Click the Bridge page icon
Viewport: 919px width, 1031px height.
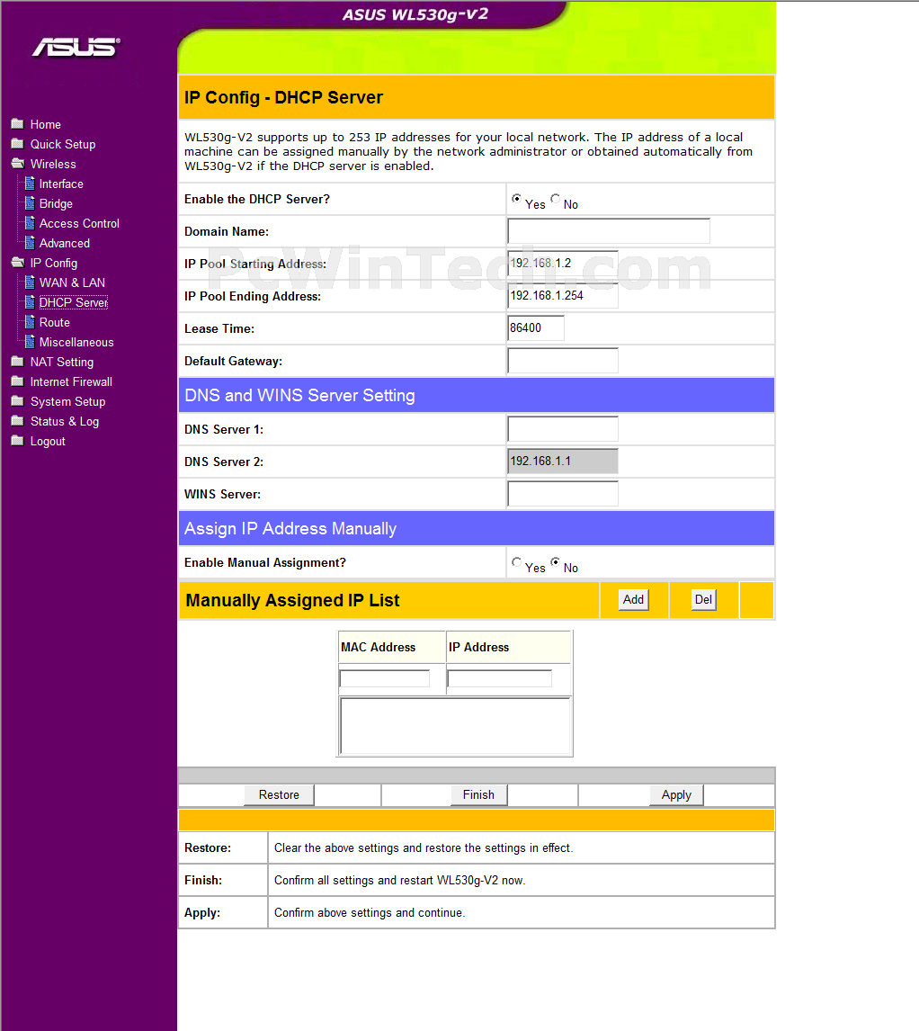[30, 202]
